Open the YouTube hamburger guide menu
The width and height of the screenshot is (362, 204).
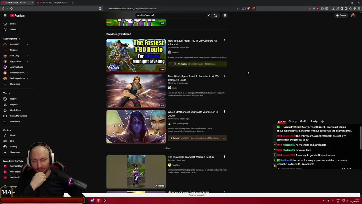[5, 16]
